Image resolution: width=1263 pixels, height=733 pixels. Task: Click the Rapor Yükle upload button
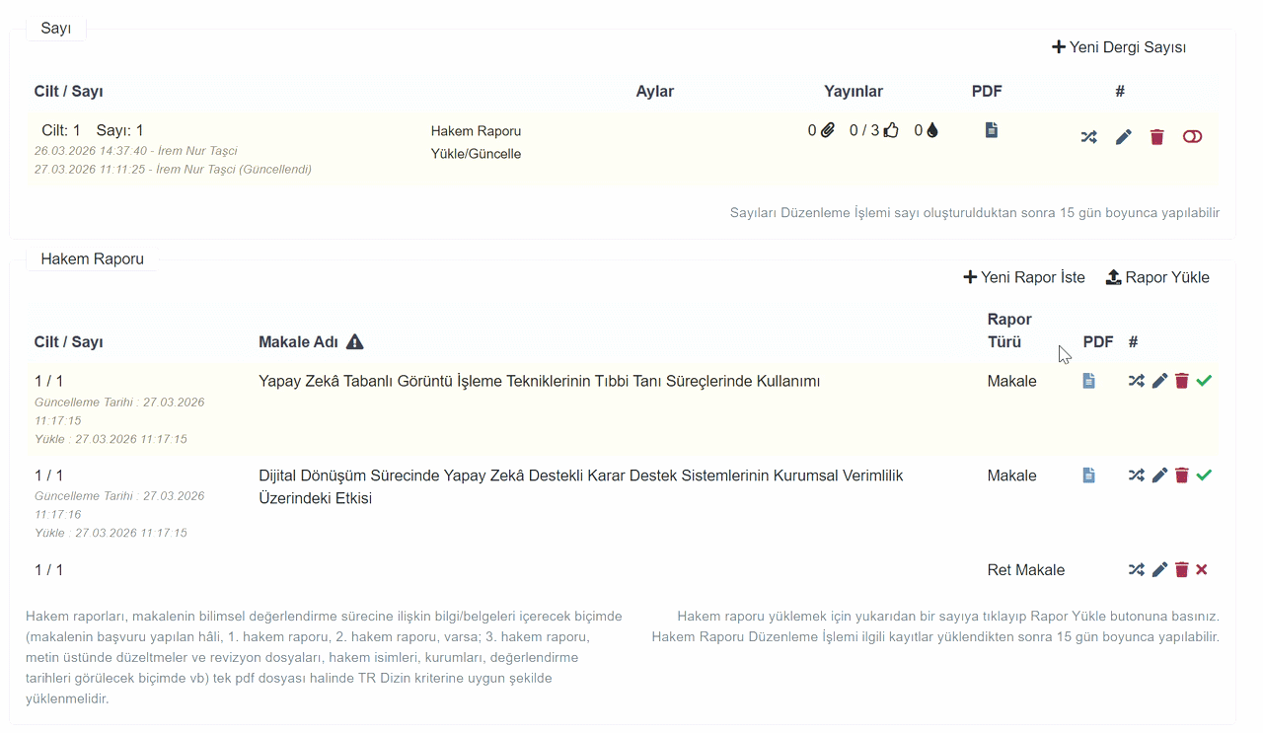coord(1157,277)
